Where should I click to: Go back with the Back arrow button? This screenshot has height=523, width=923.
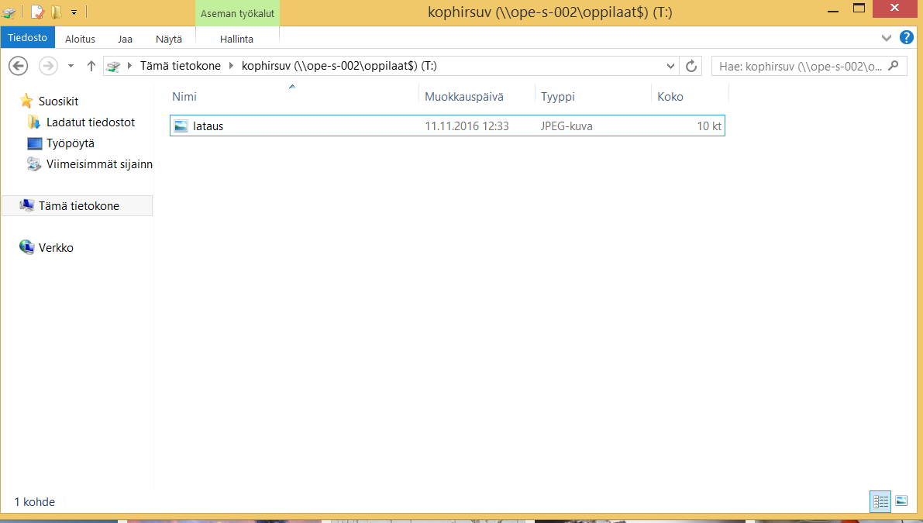click(x=19, y=66)
